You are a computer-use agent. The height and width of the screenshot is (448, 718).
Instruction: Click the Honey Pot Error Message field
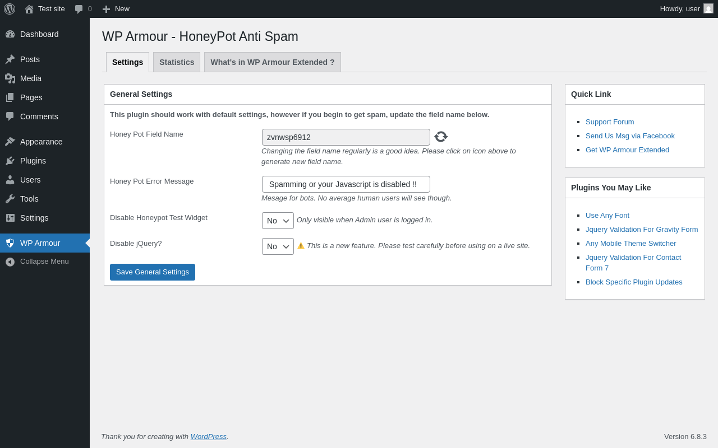pyautogui.click(x=346, y=184)
